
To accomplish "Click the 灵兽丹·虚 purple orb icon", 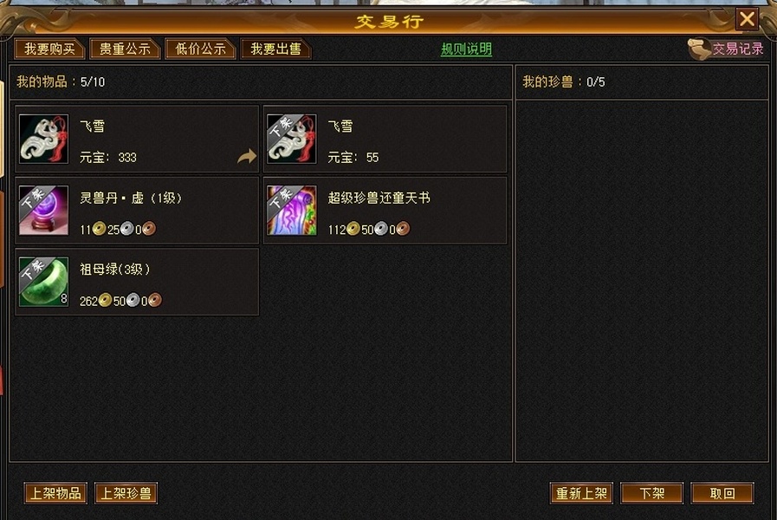I will click(43, 211).
